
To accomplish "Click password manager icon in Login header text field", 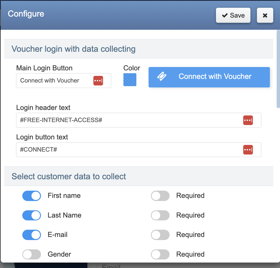I will point(248,120).
